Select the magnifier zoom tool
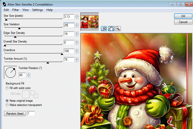The height and width of the screenshot is (129, 193). tap(118, 29)
